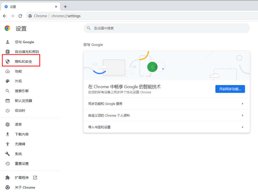Screen dimensions: 258x193
Task: Click the 开启同步功能... button
Action: 230,89
